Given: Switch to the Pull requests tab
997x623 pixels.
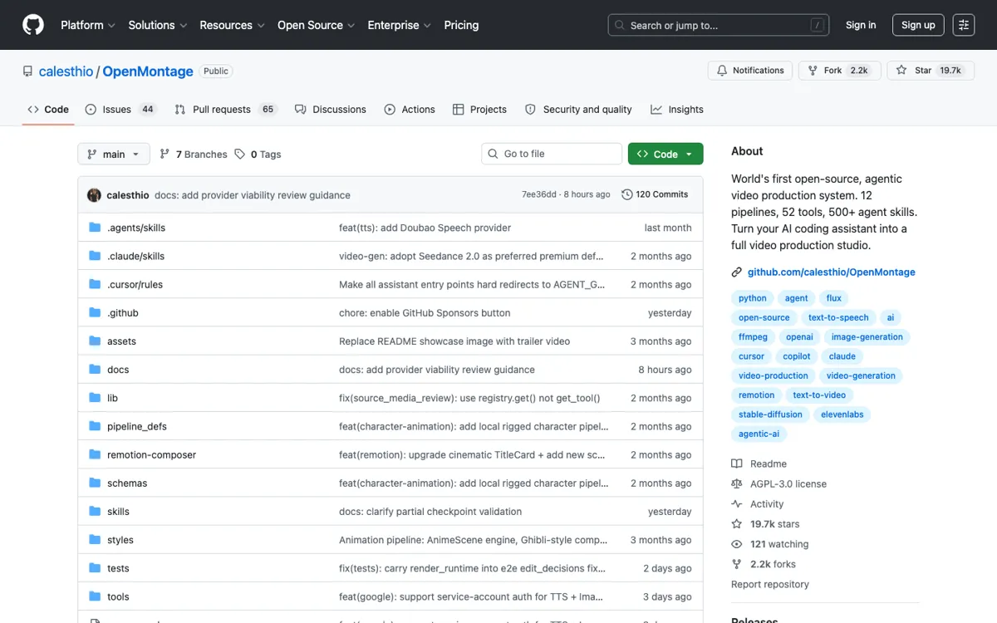Looking at the screenshot, I should (226, 110).
